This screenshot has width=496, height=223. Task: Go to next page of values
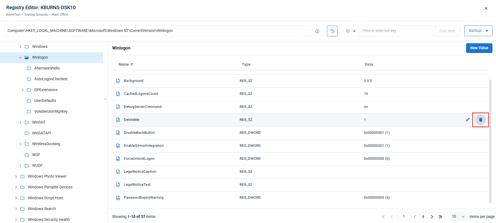tap(432, 217)
